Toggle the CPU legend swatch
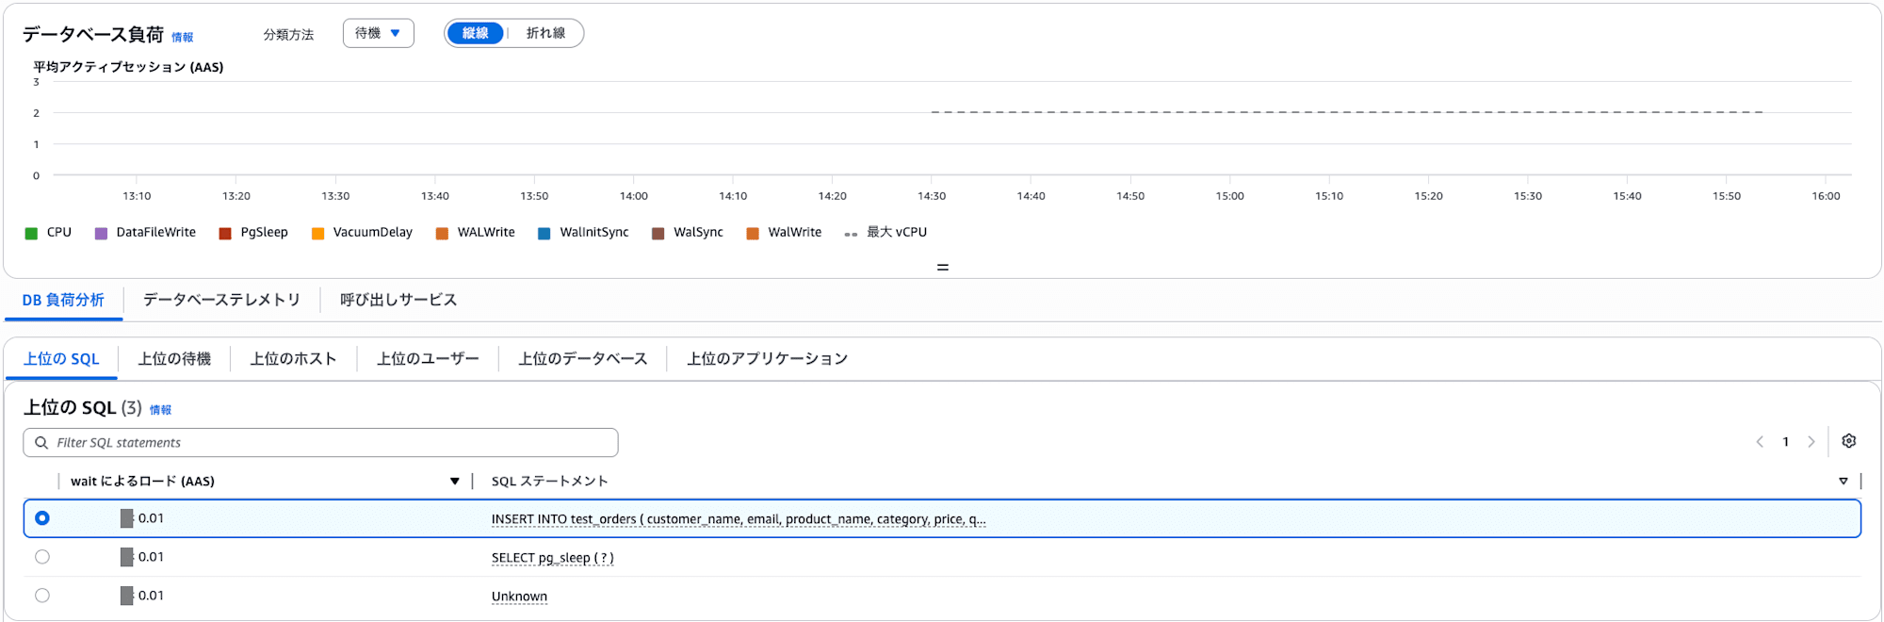Viewport: 1884px width, 622px height. [31, 233]
